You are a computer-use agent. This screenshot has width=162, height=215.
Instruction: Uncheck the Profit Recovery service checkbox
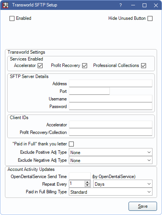tap(84, 65)
